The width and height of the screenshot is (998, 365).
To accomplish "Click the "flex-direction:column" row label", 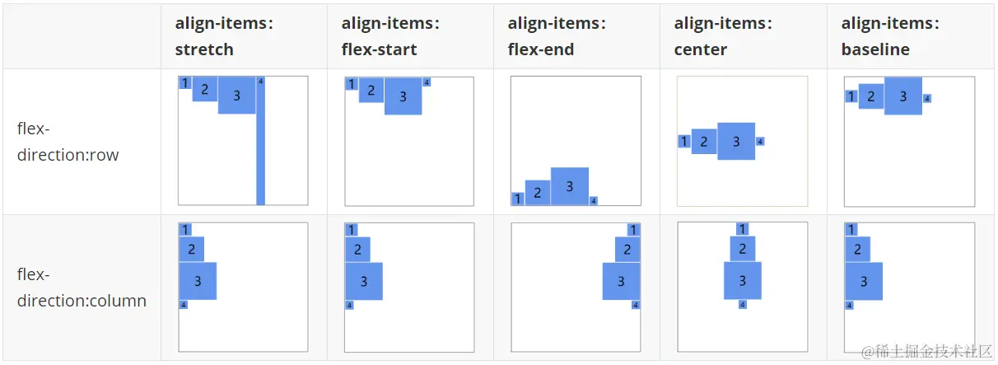I will pos(82,288).
